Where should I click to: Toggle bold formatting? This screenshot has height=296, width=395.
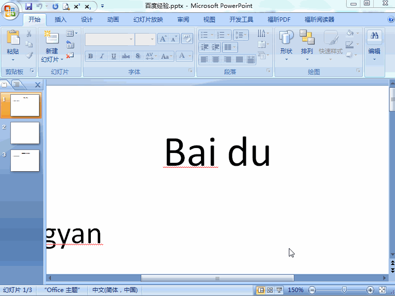[x=90, y=56]
